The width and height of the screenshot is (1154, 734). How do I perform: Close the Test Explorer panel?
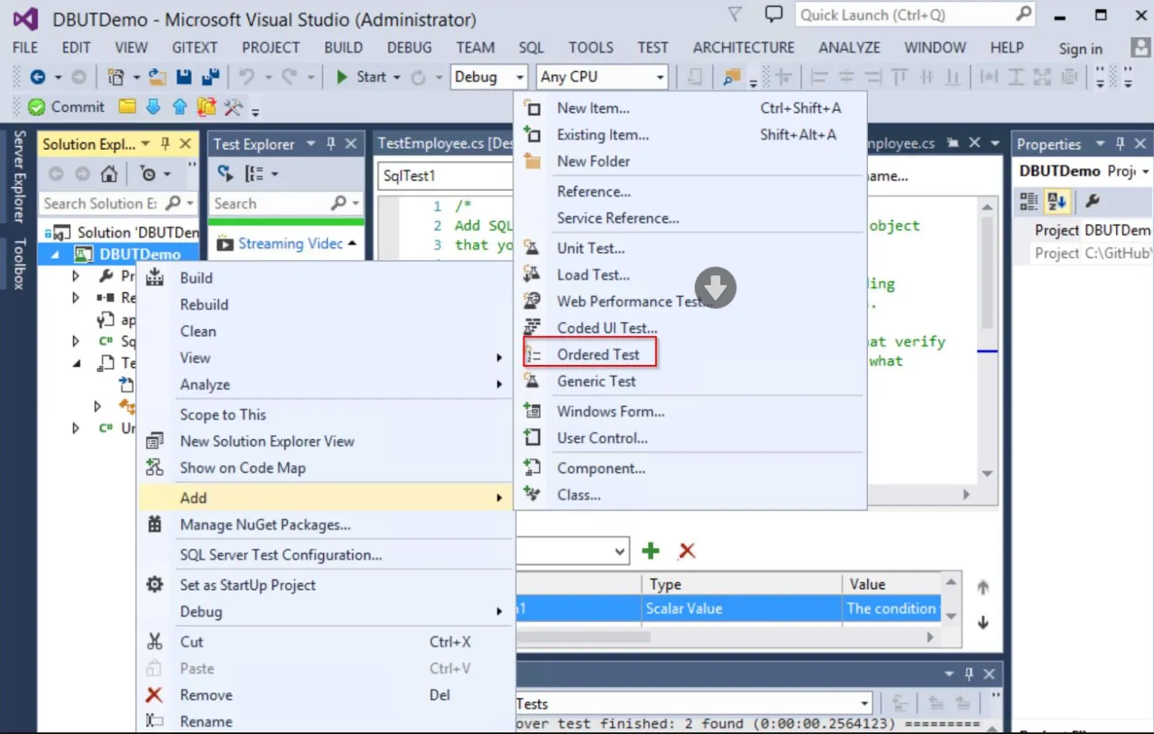tap(351, 144)
